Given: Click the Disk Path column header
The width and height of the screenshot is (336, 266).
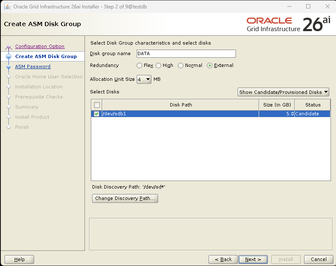Looking at the screenshot, I should coord(181,105).
